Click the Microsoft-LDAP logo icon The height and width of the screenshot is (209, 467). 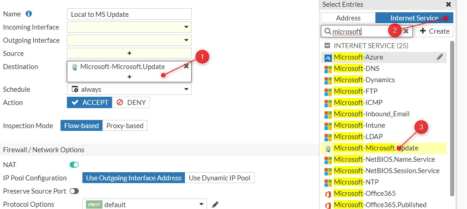[x=328, y=137]
